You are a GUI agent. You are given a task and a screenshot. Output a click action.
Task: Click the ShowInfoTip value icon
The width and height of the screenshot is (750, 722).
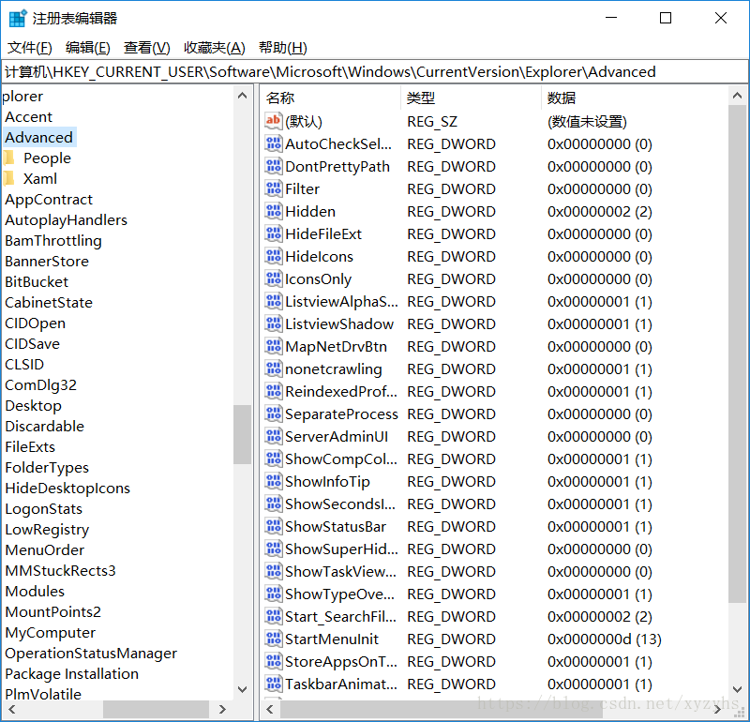coord(273,481)
